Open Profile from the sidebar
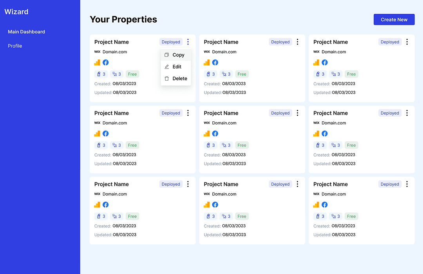This screenshot has height=274, width=423. click(x=15, y=46)
